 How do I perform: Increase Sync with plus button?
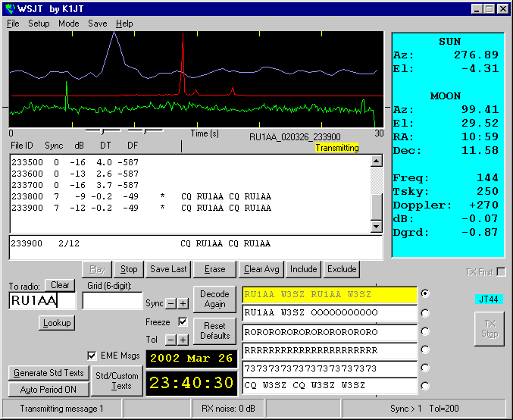[183, 303]
